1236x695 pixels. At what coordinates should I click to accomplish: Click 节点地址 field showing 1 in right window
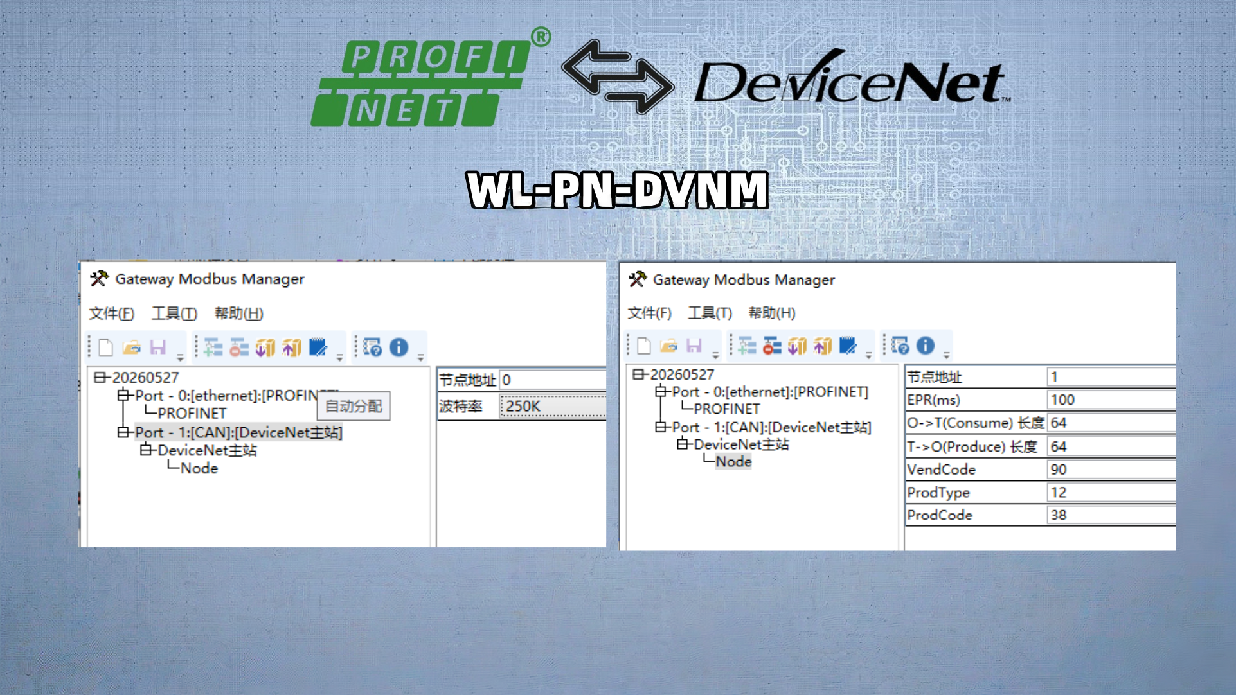click(x=1111, y=377)
